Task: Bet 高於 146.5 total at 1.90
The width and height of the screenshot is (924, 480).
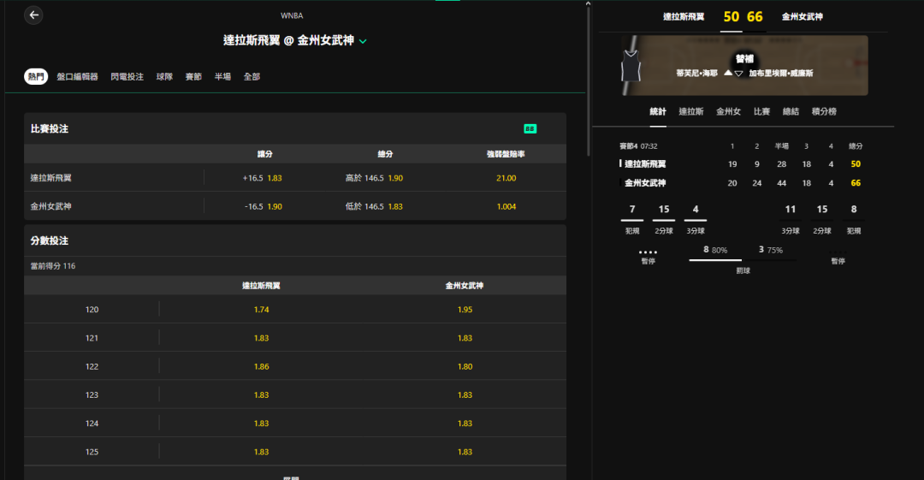Action: point(374,178)
